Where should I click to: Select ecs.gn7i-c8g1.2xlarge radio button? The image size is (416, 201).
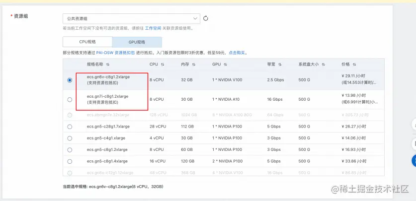[x=70, y=100]
